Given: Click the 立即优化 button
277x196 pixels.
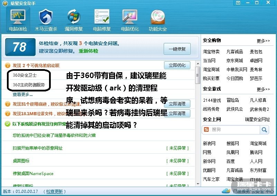Looking at the screenshot, I should tap(177, 65).
